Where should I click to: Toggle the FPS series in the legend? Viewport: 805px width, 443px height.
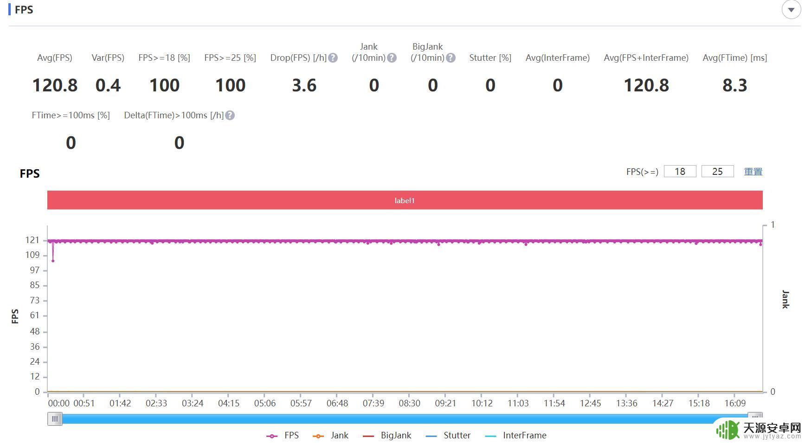tap(283, 436)
